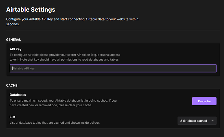Click the divider line below the page intro

point(113,30)
